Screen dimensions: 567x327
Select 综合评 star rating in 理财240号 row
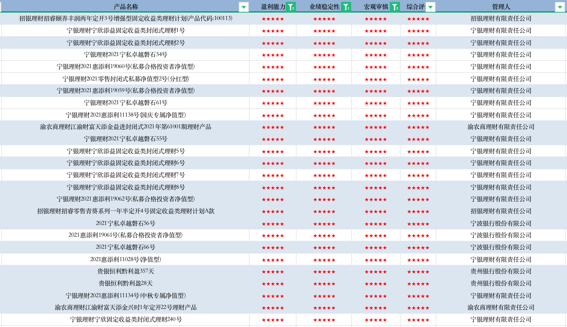418,320
